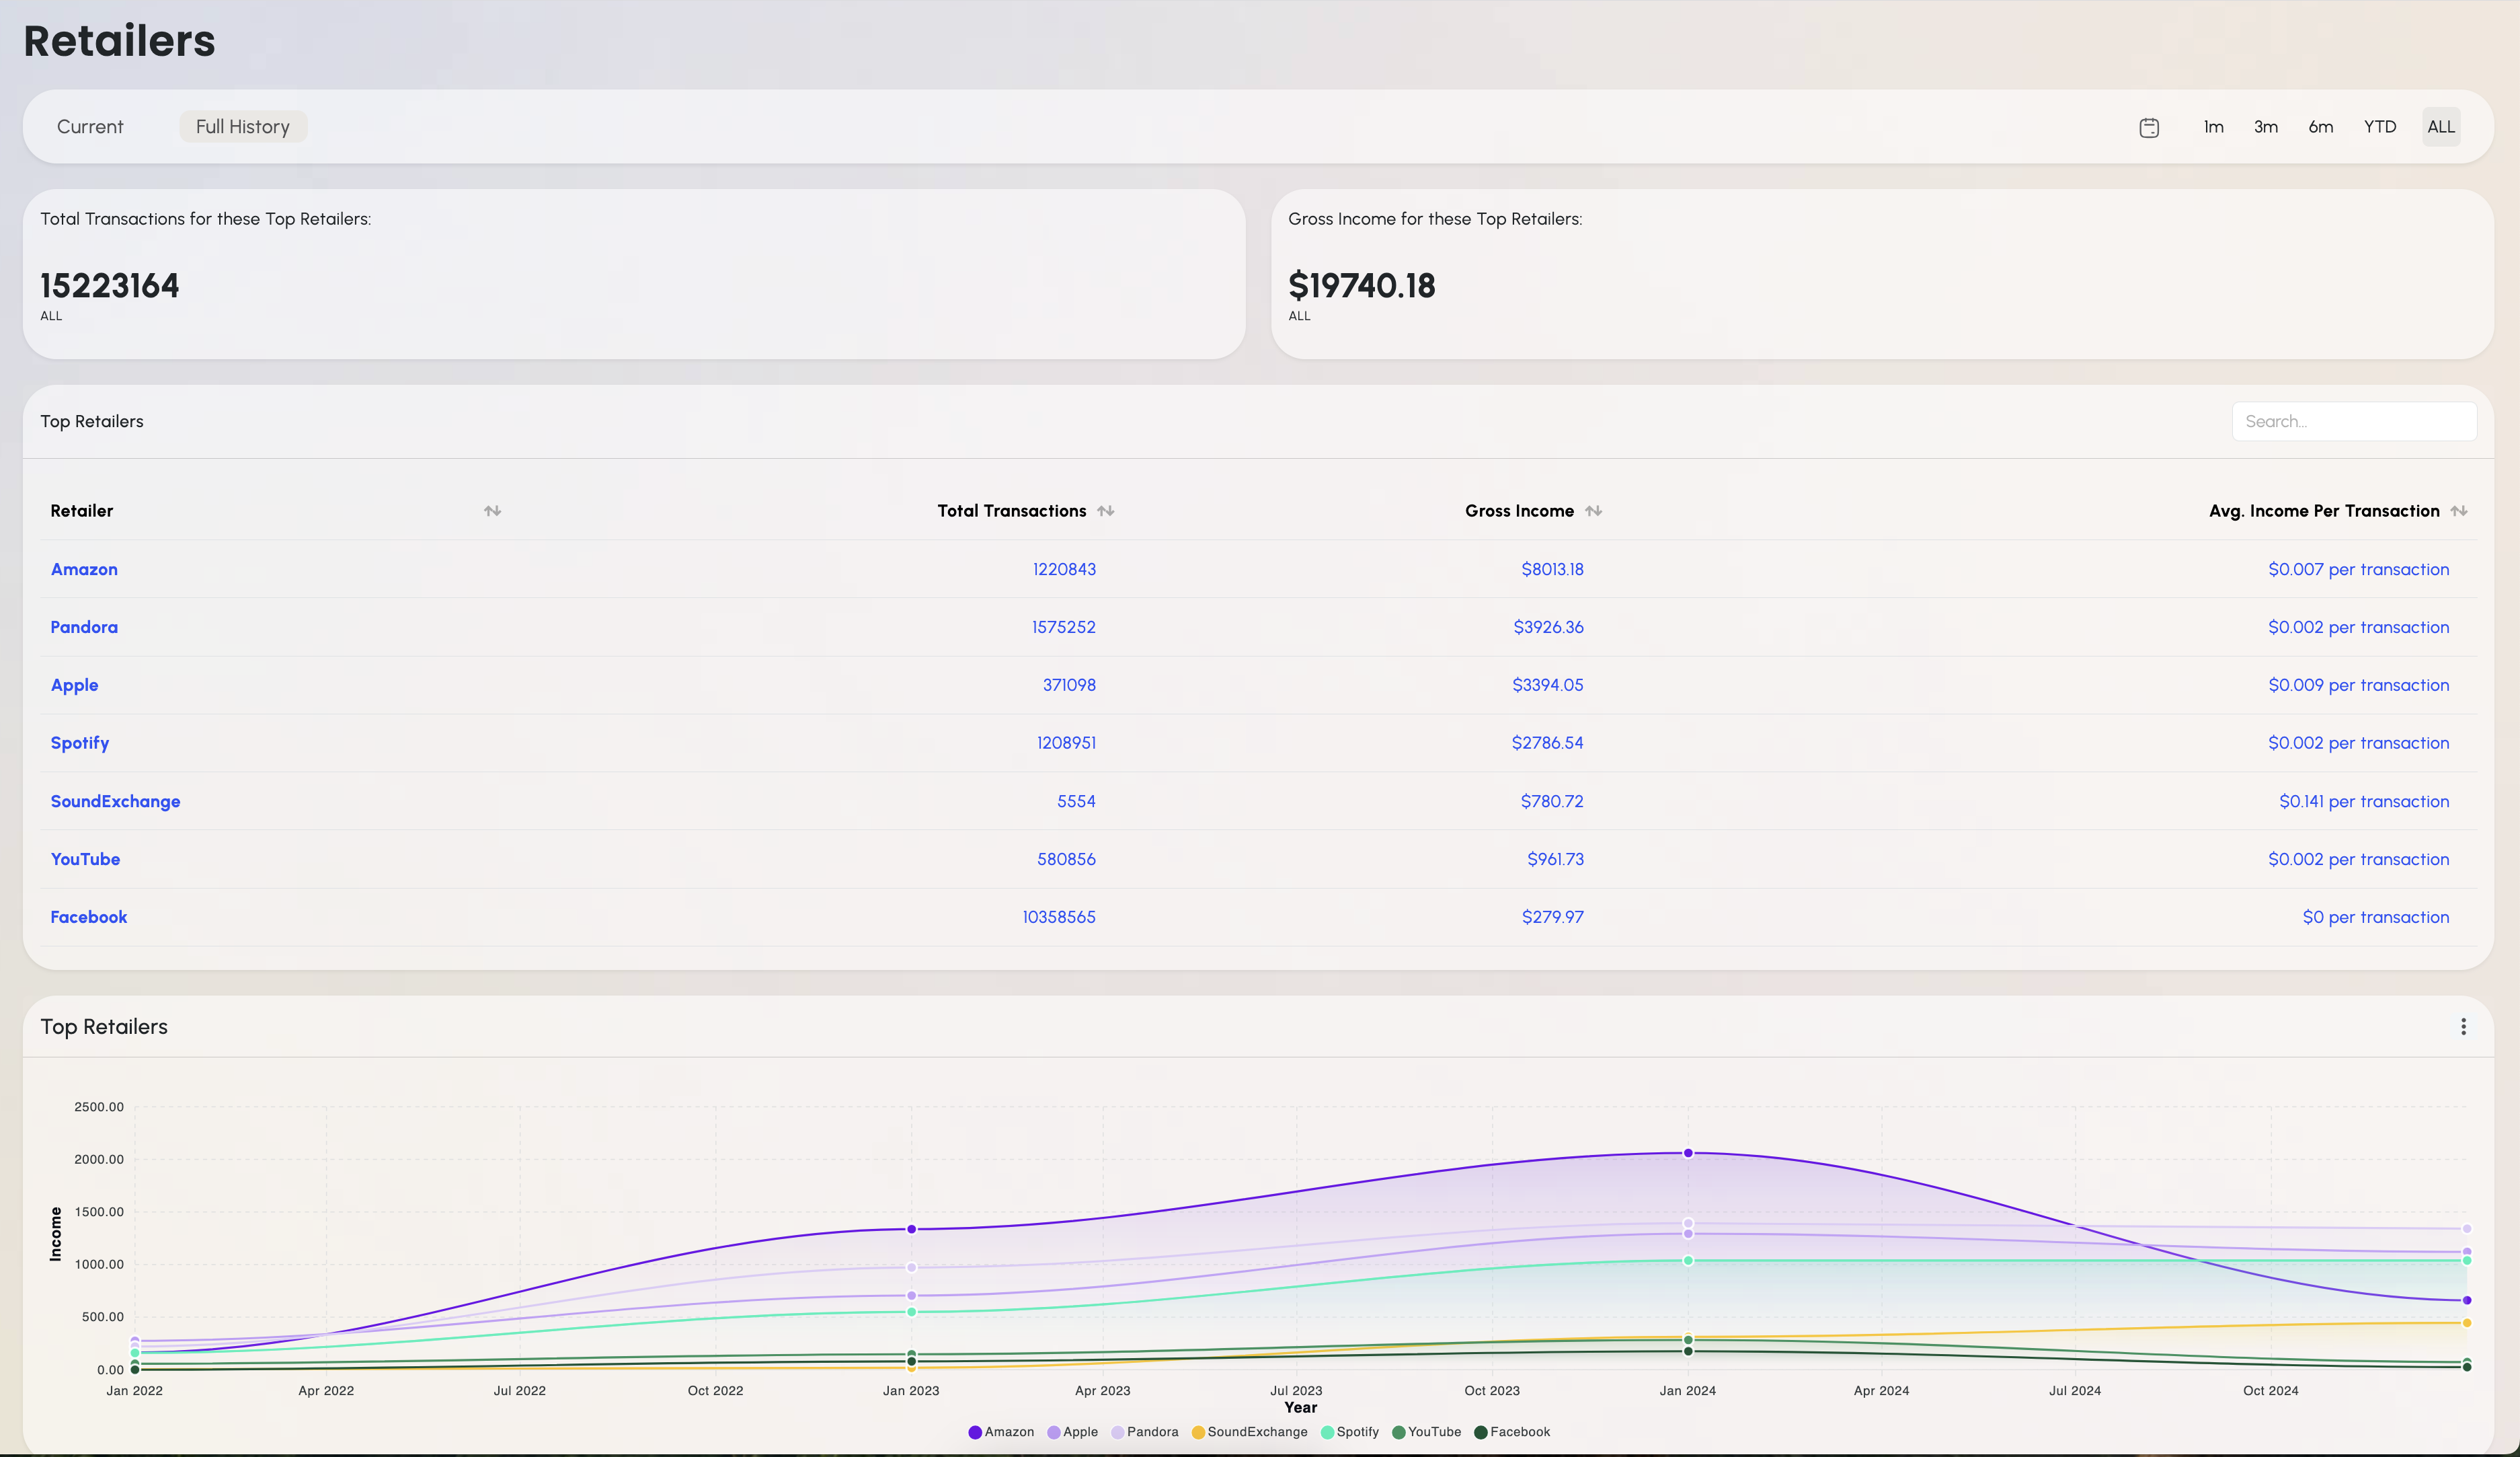The height and width of the screenshot is (1457, 2520).
Task: Click Spotify transactions value 1208951
Action: (1066, 743)
